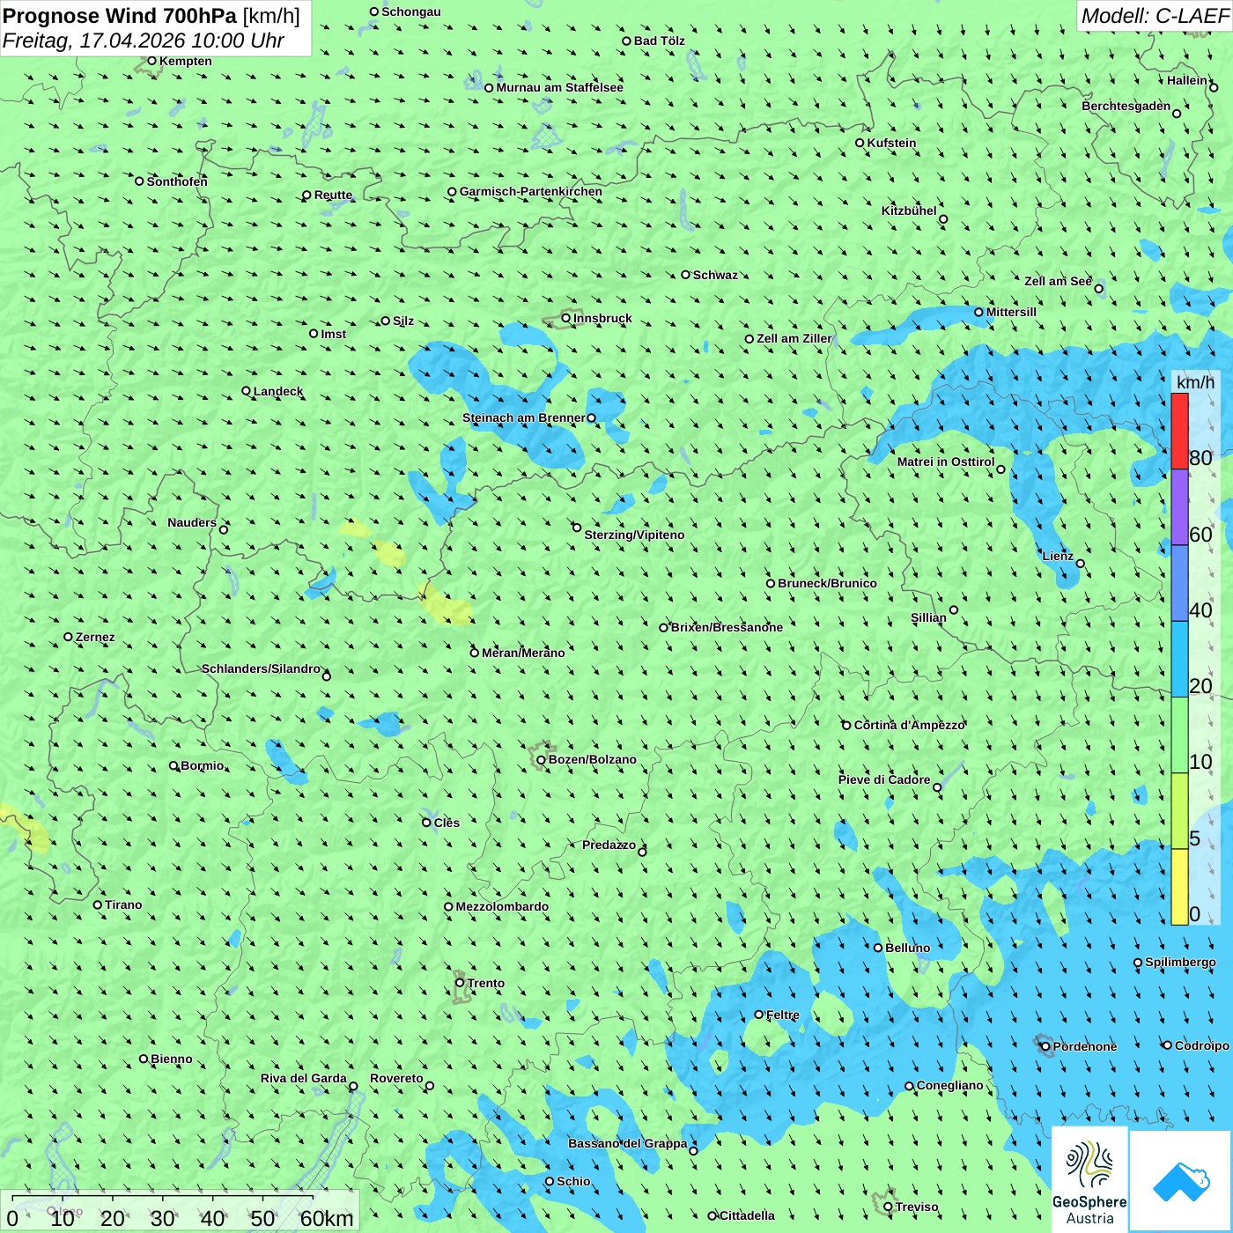The height and width of the screenshot is (1233, 1233).
Task: Click the Cortina d'Ampezzo label
Action: point(910,725)
